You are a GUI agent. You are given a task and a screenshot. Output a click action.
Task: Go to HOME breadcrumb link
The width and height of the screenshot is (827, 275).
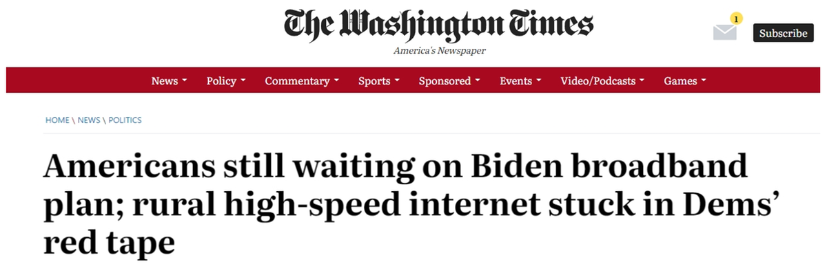tap(57, 120)
